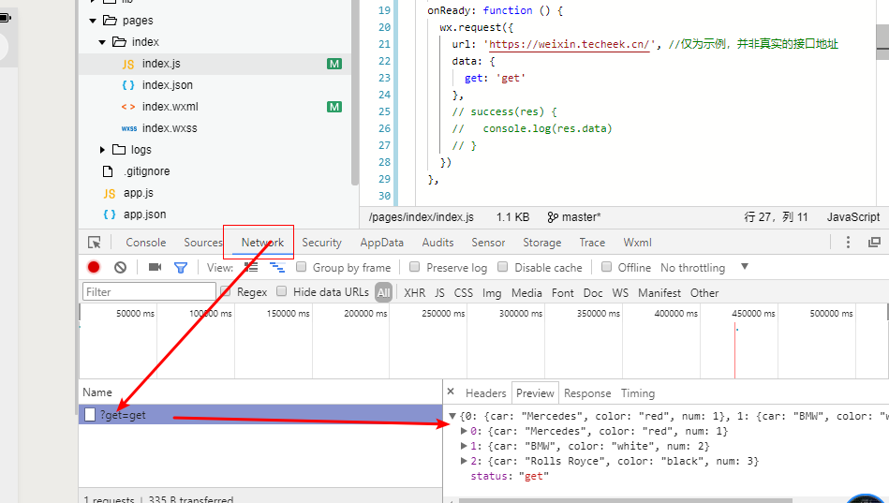This screenshot has height=503, width=889.
Task: Expand the logs folder
Action: tap(103, 150)
